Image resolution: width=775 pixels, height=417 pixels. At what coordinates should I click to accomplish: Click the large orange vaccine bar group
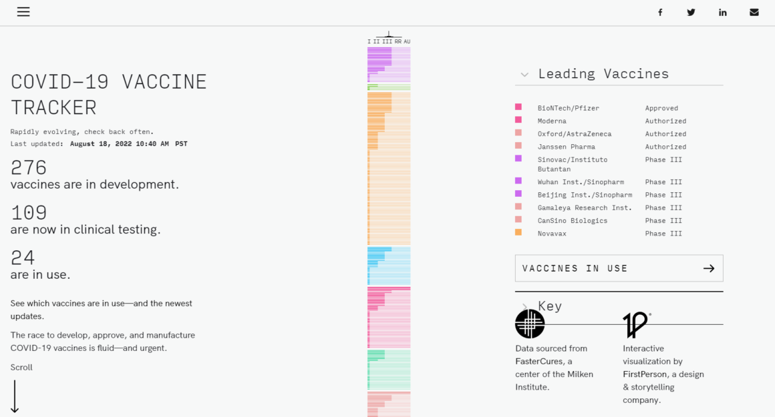pos(389,168)
